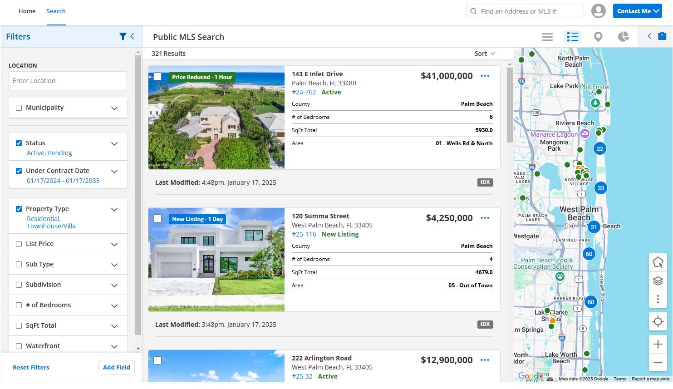673x389 pixels.
Task: Open more options for 120 Summa Street
Action: tap(485, 218)
